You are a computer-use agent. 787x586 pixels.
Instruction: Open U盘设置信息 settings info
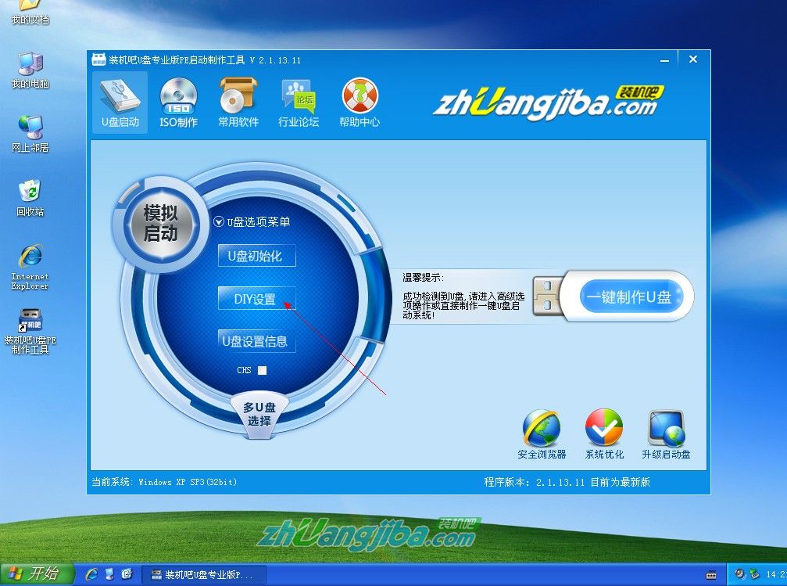coord(256,341)
